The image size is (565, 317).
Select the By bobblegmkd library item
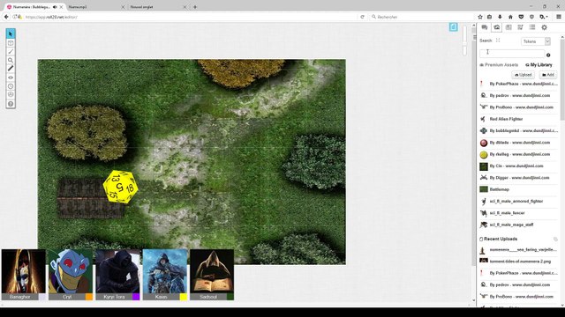518,131
